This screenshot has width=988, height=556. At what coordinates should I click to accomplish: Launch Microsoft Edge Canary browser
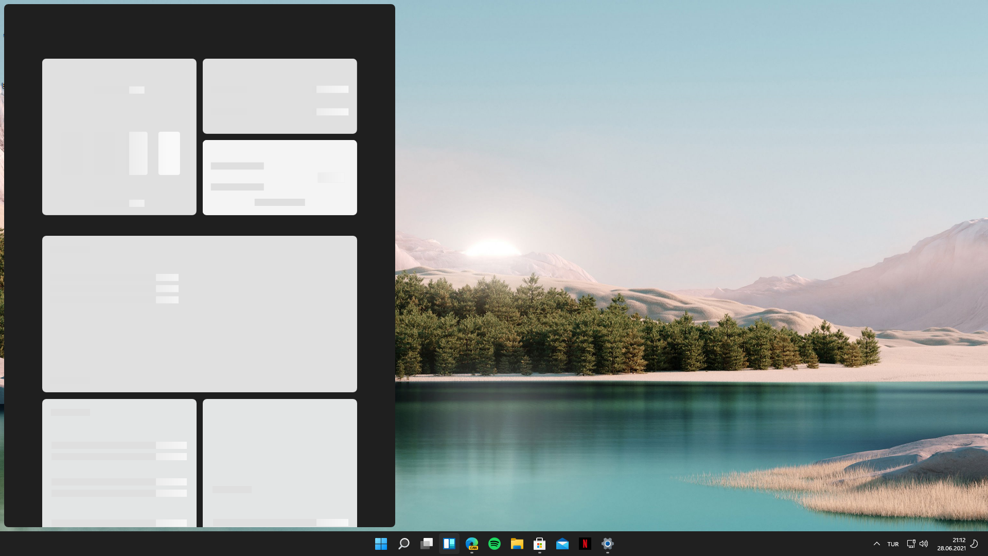click(x=472, y=544)
